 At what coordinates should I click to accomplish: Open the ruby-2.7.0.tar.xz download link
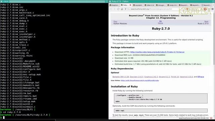pyautogui.click(x=157, y=52)
